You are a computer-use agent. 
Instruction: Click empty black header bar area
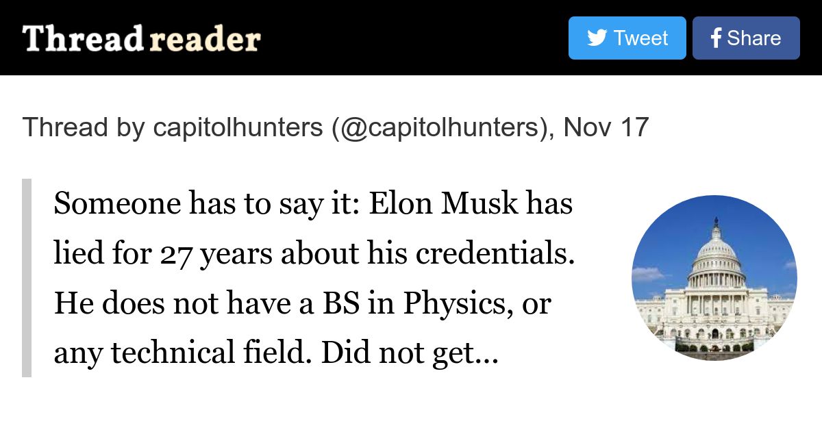[411, 38]
